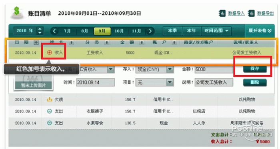Click the data import icon
This screenshot has height=149, width=280.
coord(222,14)
